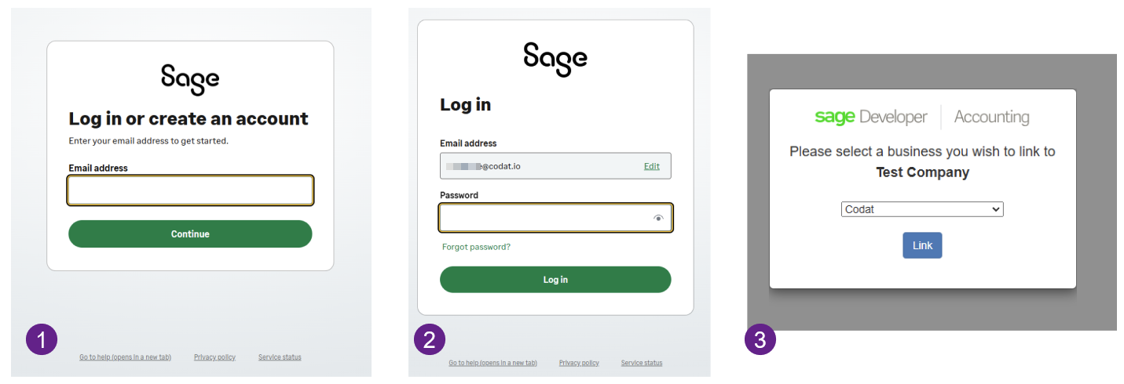
Task: Open the Codat business dropdown
Action: [922, 209]
